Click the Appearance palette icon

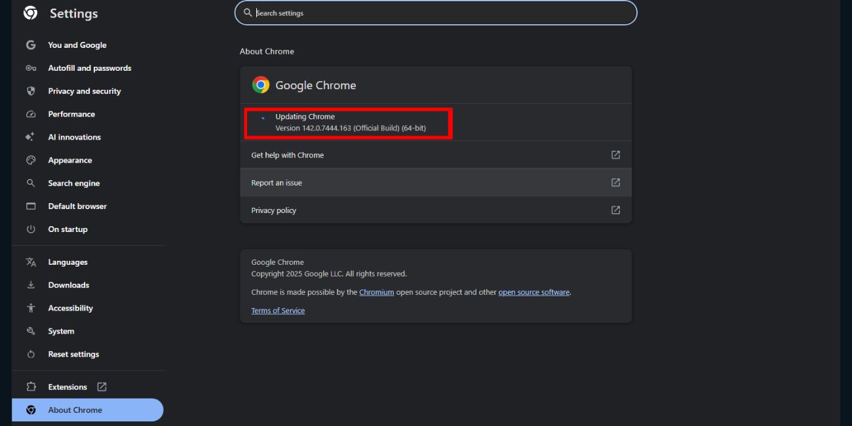coord(30,160)
